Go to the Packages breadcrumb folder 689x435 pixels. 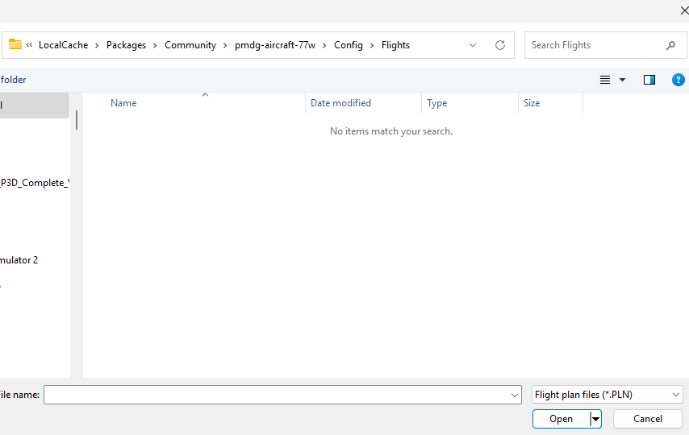(x=126, y=45)
